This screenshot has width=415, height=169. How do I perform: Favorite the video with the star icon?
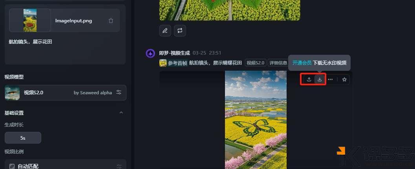(x=344, y=79)
